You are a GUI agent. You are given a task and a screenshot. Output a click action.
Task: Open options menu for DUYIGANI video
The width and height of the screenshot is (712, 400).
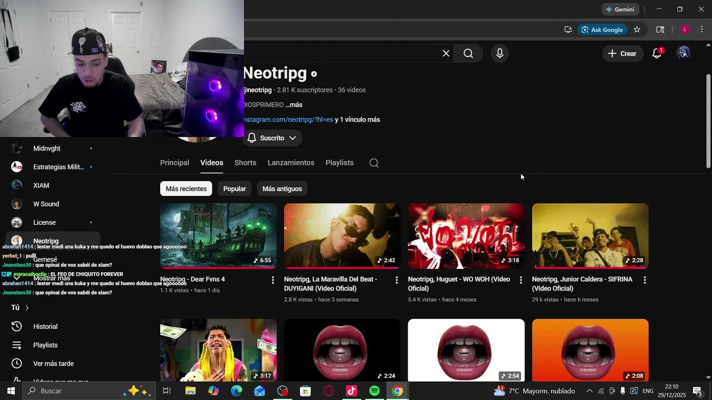397,280
